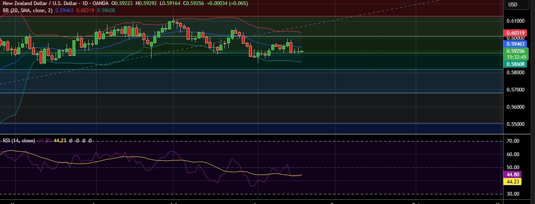Click the red 0.60319 upper band price label
Screen dimensions: 535x204
(515, 33)
